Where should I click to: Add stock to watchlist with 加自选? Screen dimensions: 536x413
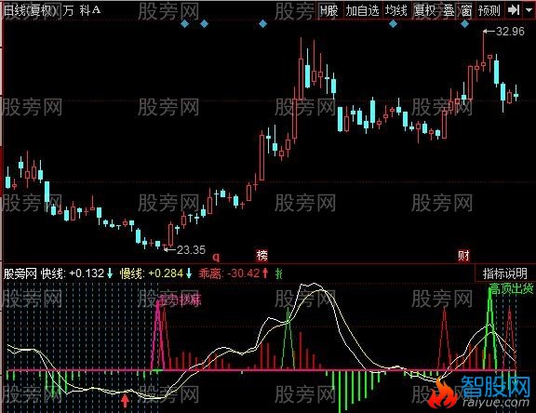tap(362, 10)
